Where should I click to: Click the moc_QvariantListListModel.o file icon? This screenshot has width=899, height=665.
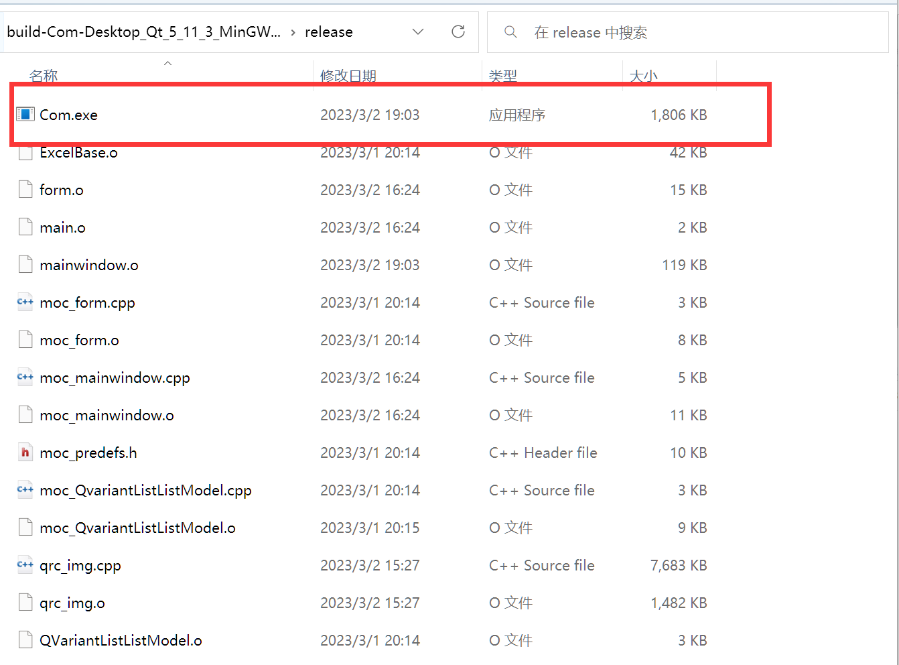(25, 528)
